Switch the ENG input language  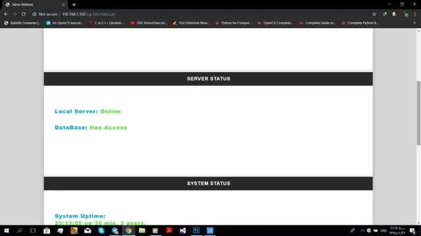coord(384,231)
